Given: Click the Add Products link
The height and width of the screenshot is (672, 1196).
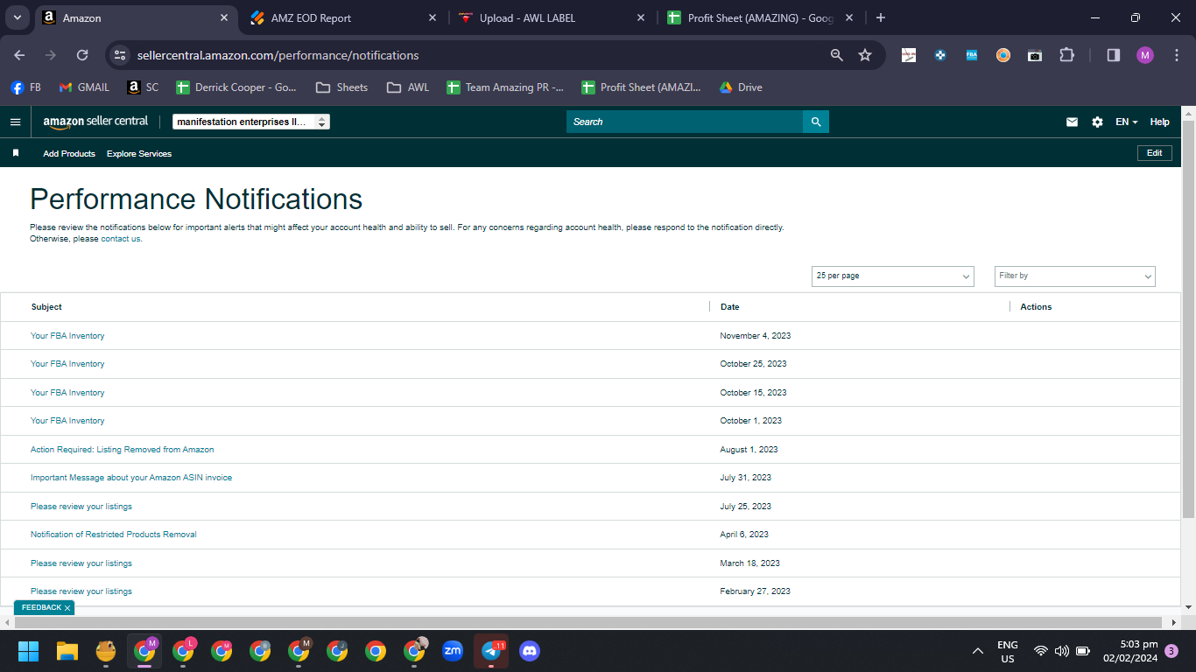Looking at the screenshot, I should pos(69,153).
